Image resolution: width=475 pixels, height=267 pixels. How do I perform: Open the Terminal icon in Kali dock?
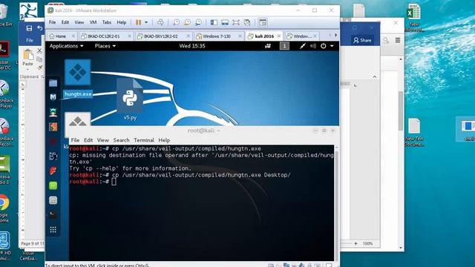click(53, 215)
